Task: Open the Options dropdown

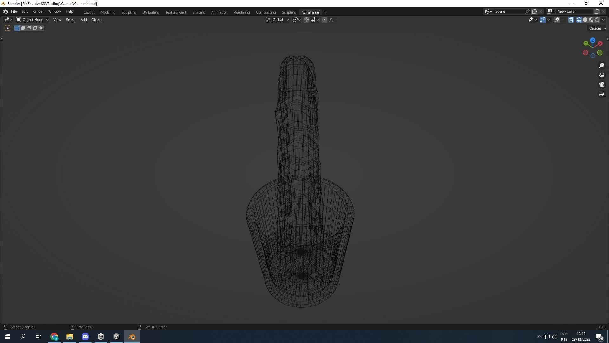Action: click(x=597, y=28)
